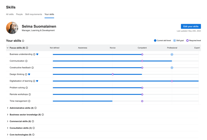Expand Business sector knowledge (8) section

pos(8,115)
